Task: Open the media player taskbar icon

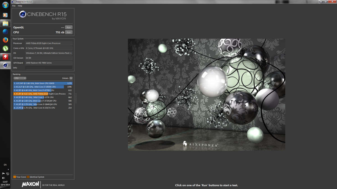Action: coord(5,15)
